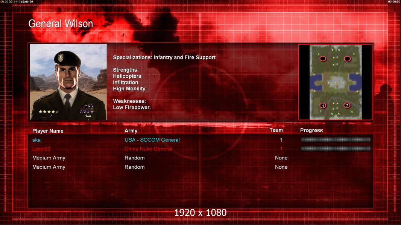Viewport: 401px width, 225px height.
Task: Click start position marker 2 on minimap
Action: [347, 105]
